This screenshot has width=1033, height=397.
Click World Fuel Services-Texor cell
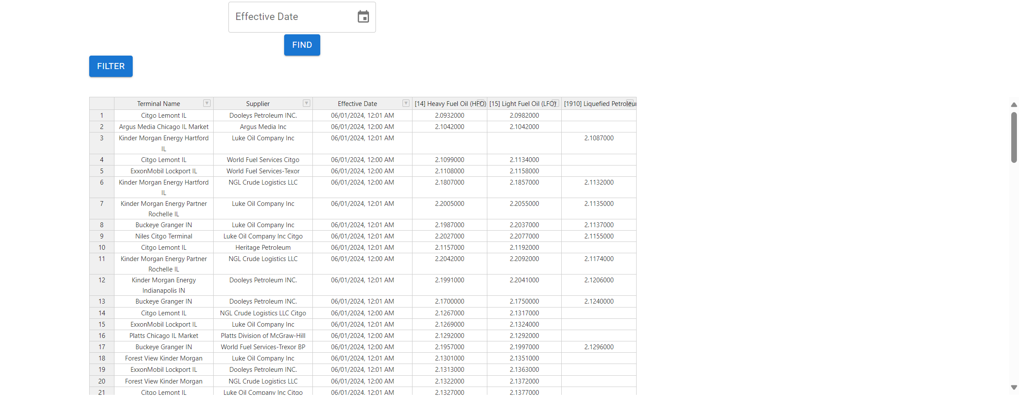pyautogui.click(x=263, y=171)
